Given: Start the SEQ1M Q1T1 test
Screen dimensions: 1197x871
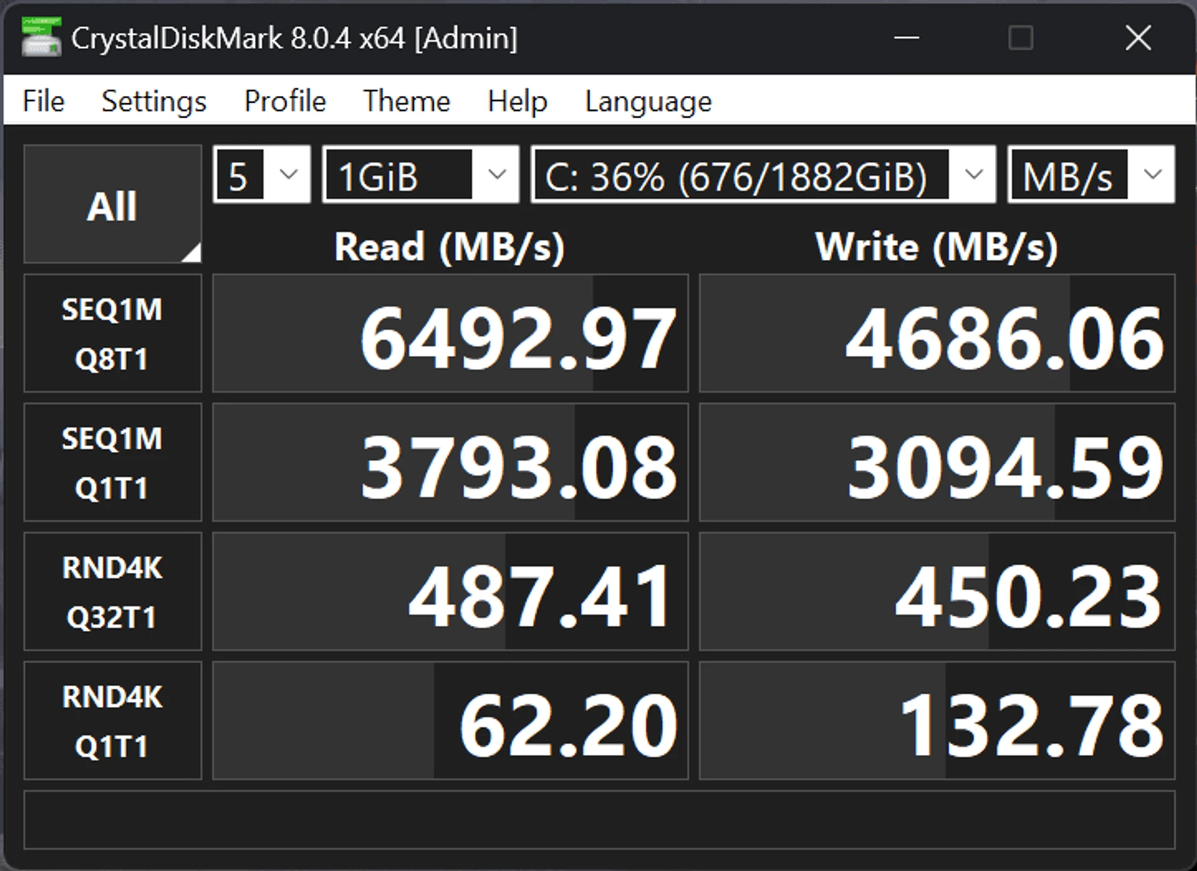Looking at the screenshot, I should [x=113, y=463].
